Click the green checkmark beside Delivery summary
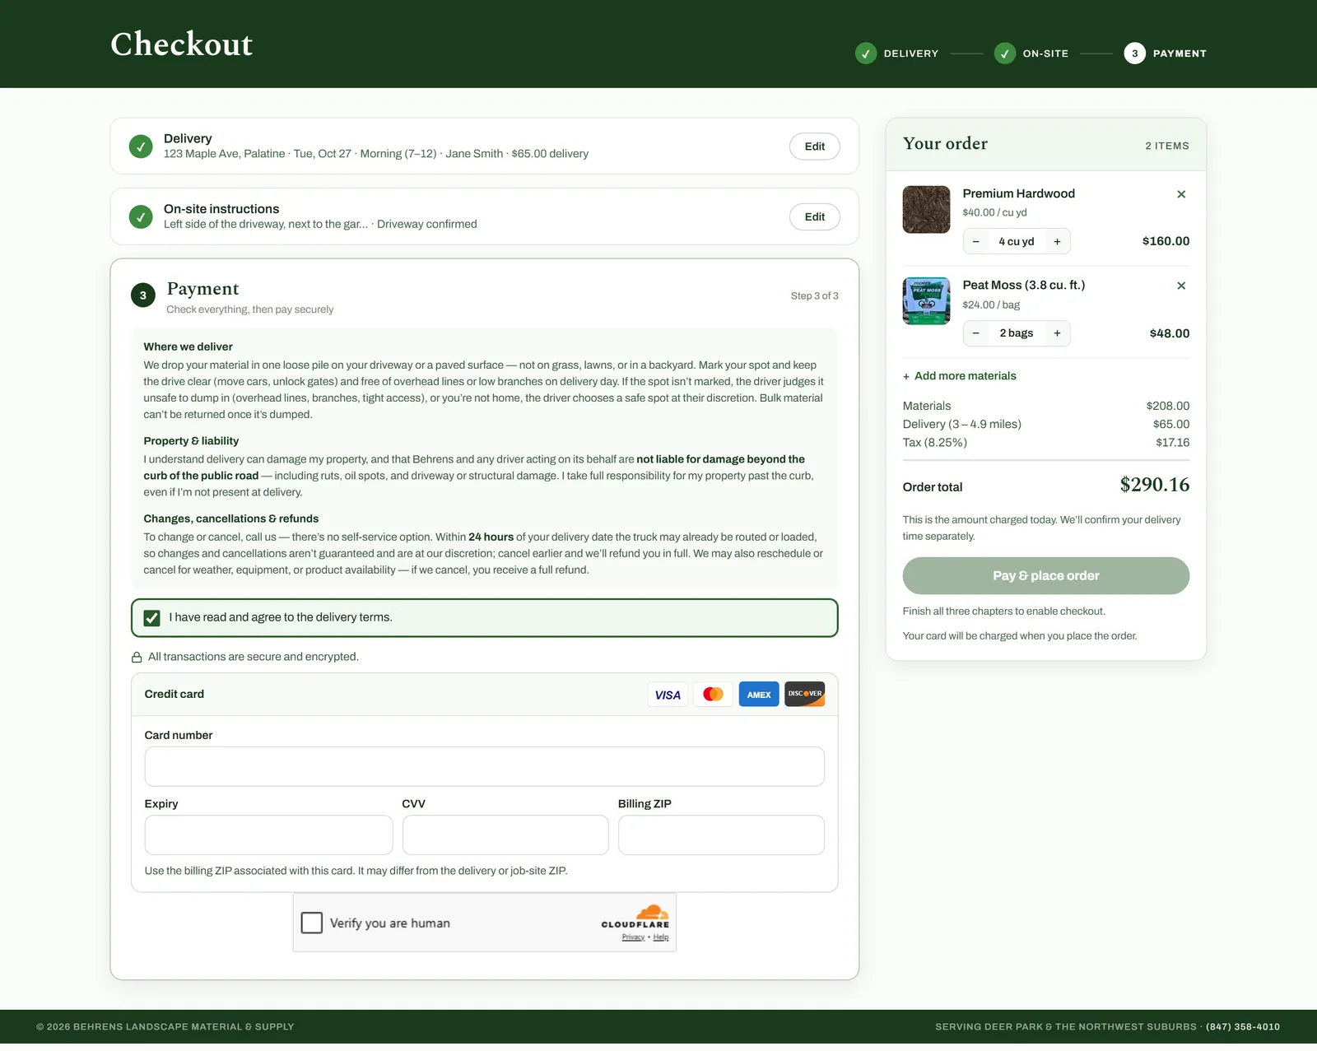 pyautogui.click(x=141, y=146)
